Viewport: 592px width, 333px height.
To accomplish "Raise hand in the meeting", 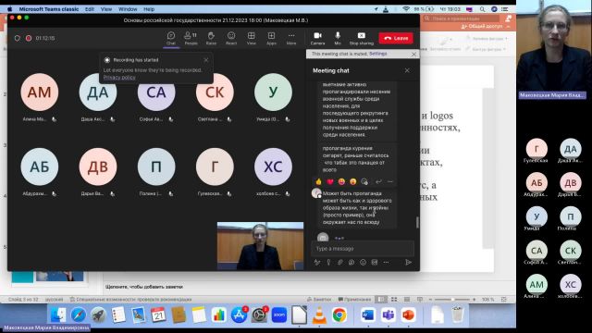I will click(211, 38).
